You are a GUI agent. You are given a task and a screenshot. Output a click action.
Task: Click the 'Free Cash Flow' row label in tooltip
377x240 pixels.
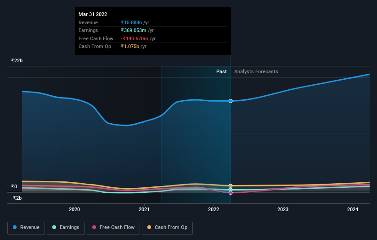coord(96,38)
